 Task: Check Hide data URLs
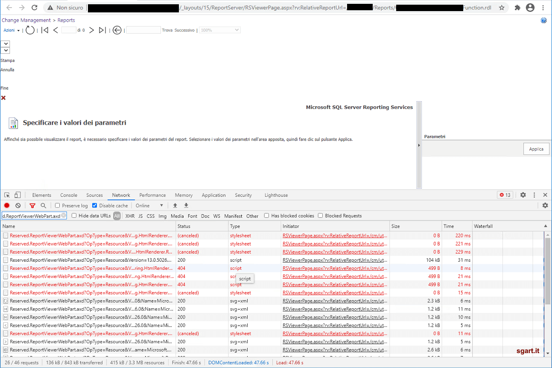coord(74,216)
